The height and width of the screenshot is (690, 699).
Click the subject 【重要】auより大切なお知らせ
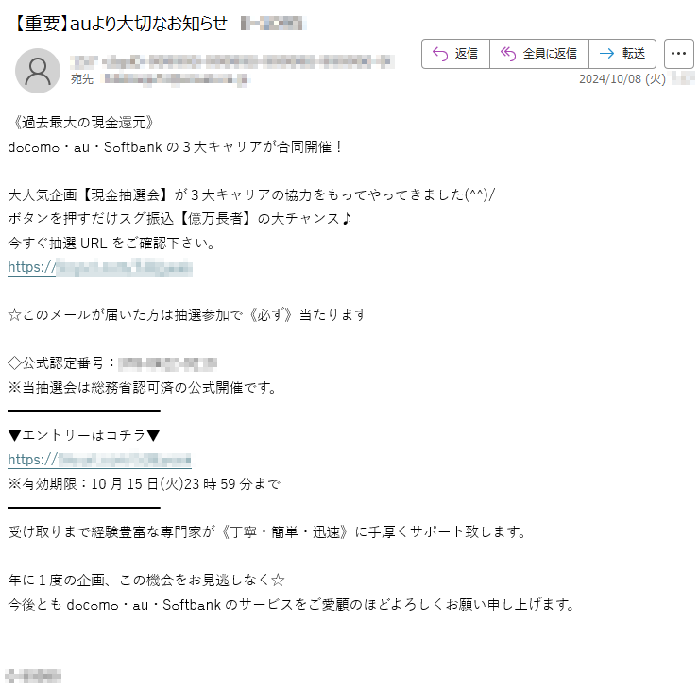point(119,24)
